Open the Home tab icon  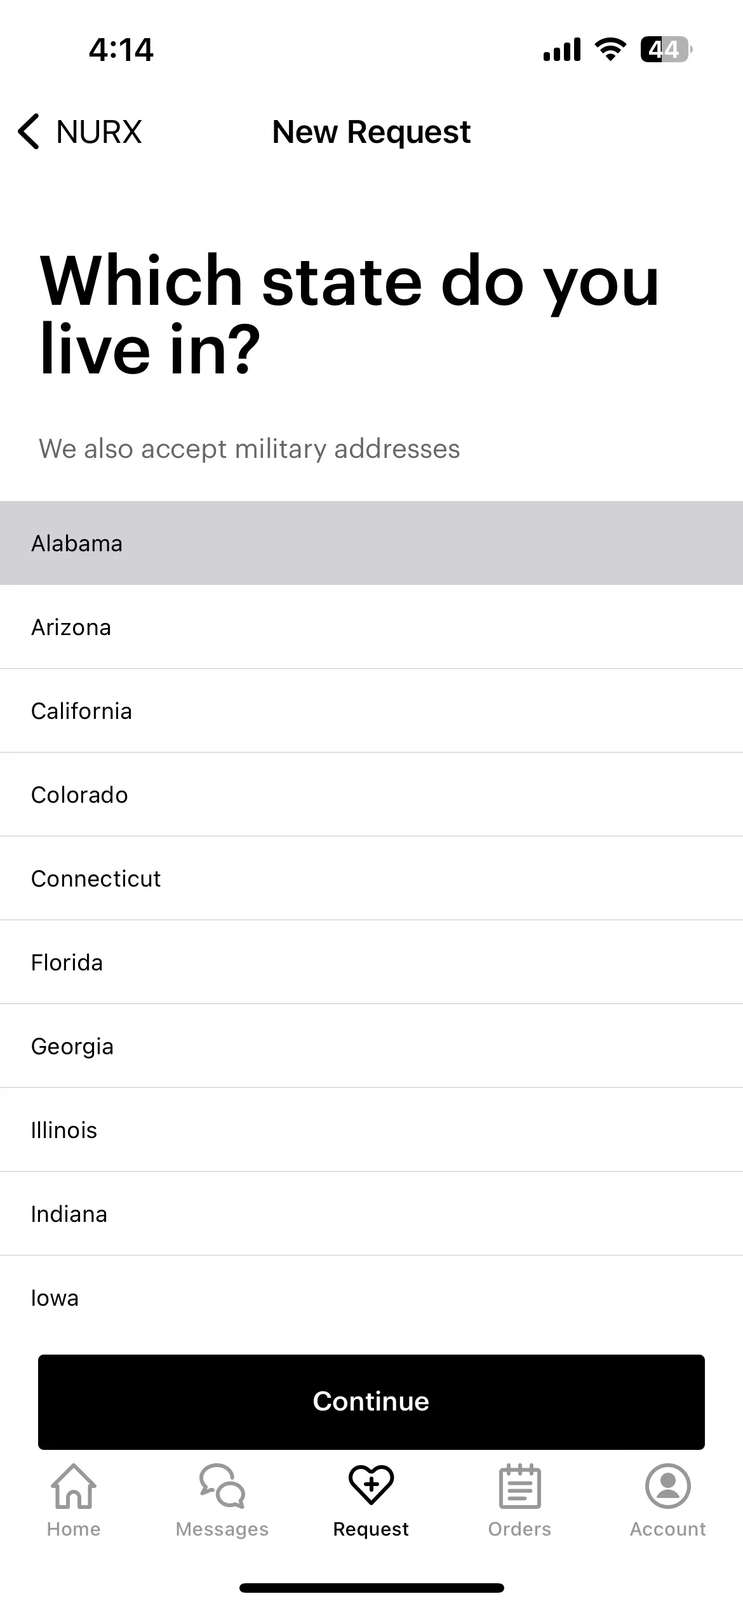click(74, 1486)
